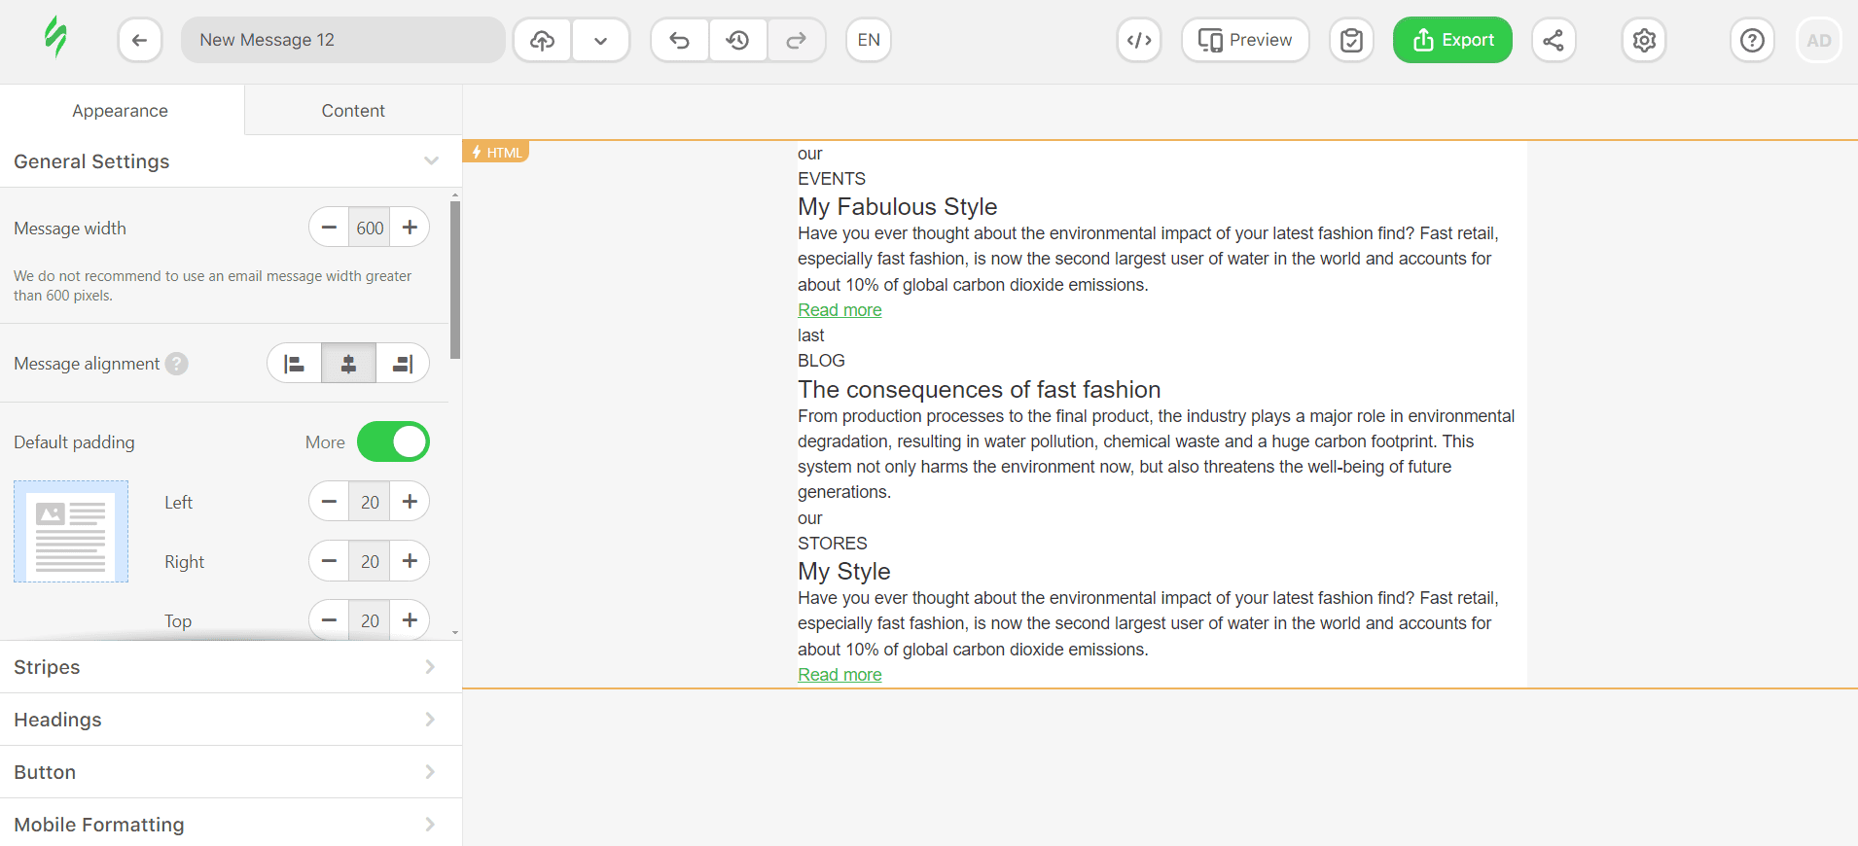Expand the Mobile Formatting section

coord(231,825)
